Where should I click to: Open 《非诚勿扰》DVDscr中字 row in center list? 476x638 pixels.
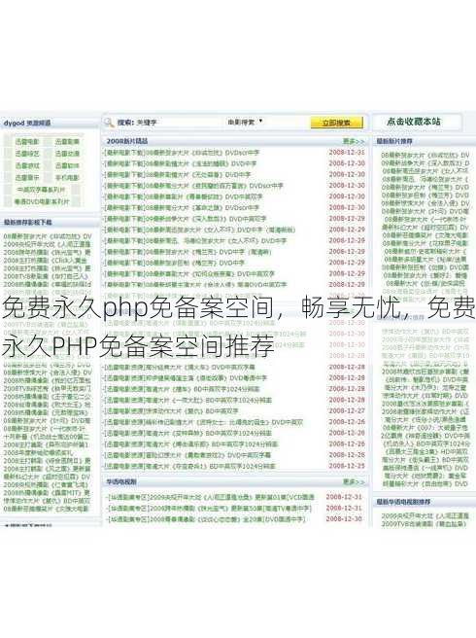pyautogui.click(x=182, y=153)
